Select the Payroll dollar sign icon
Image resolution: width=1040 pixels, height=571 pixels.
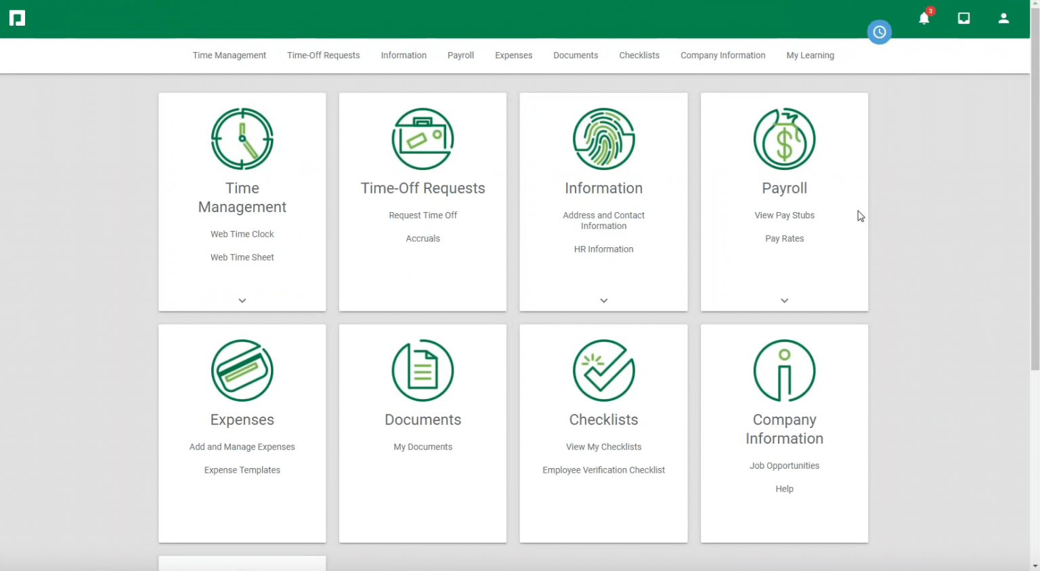784,139
